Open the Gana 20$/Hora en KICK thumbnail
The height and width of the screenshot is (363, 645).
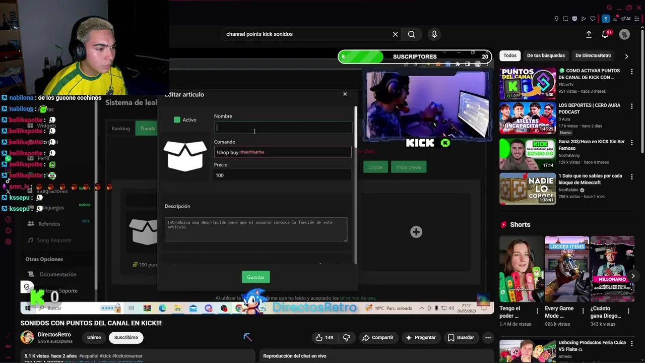coord(528,154)
